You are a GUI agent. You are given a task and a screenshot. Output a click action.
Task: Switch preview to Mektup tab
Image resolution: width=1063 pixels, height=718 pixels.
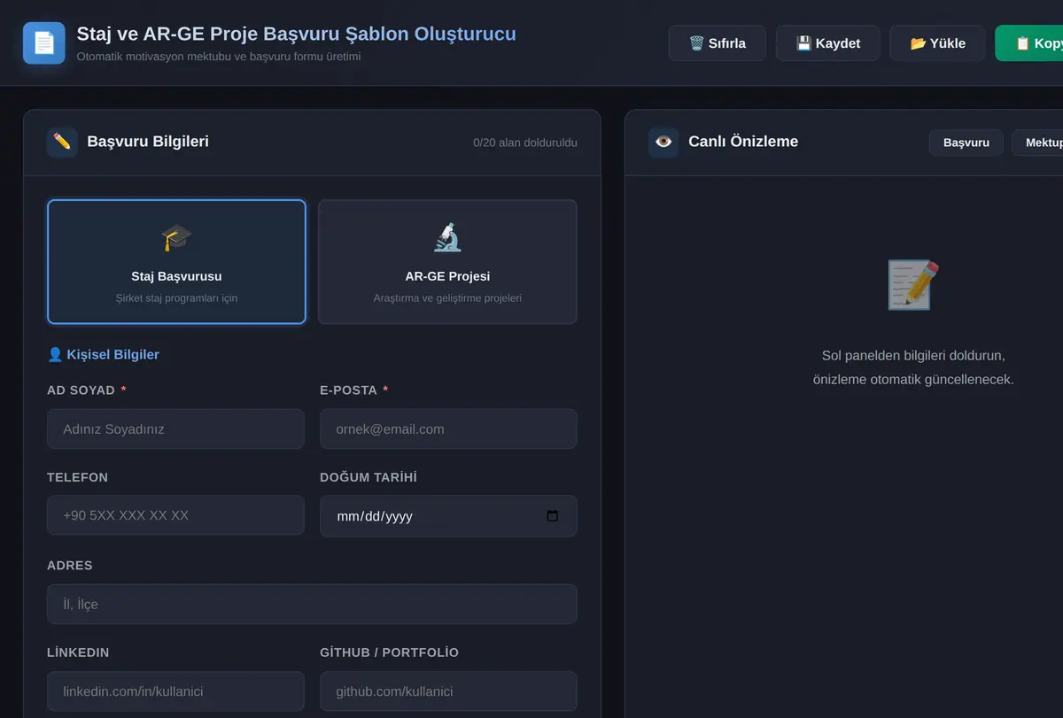pos(1038,143)
